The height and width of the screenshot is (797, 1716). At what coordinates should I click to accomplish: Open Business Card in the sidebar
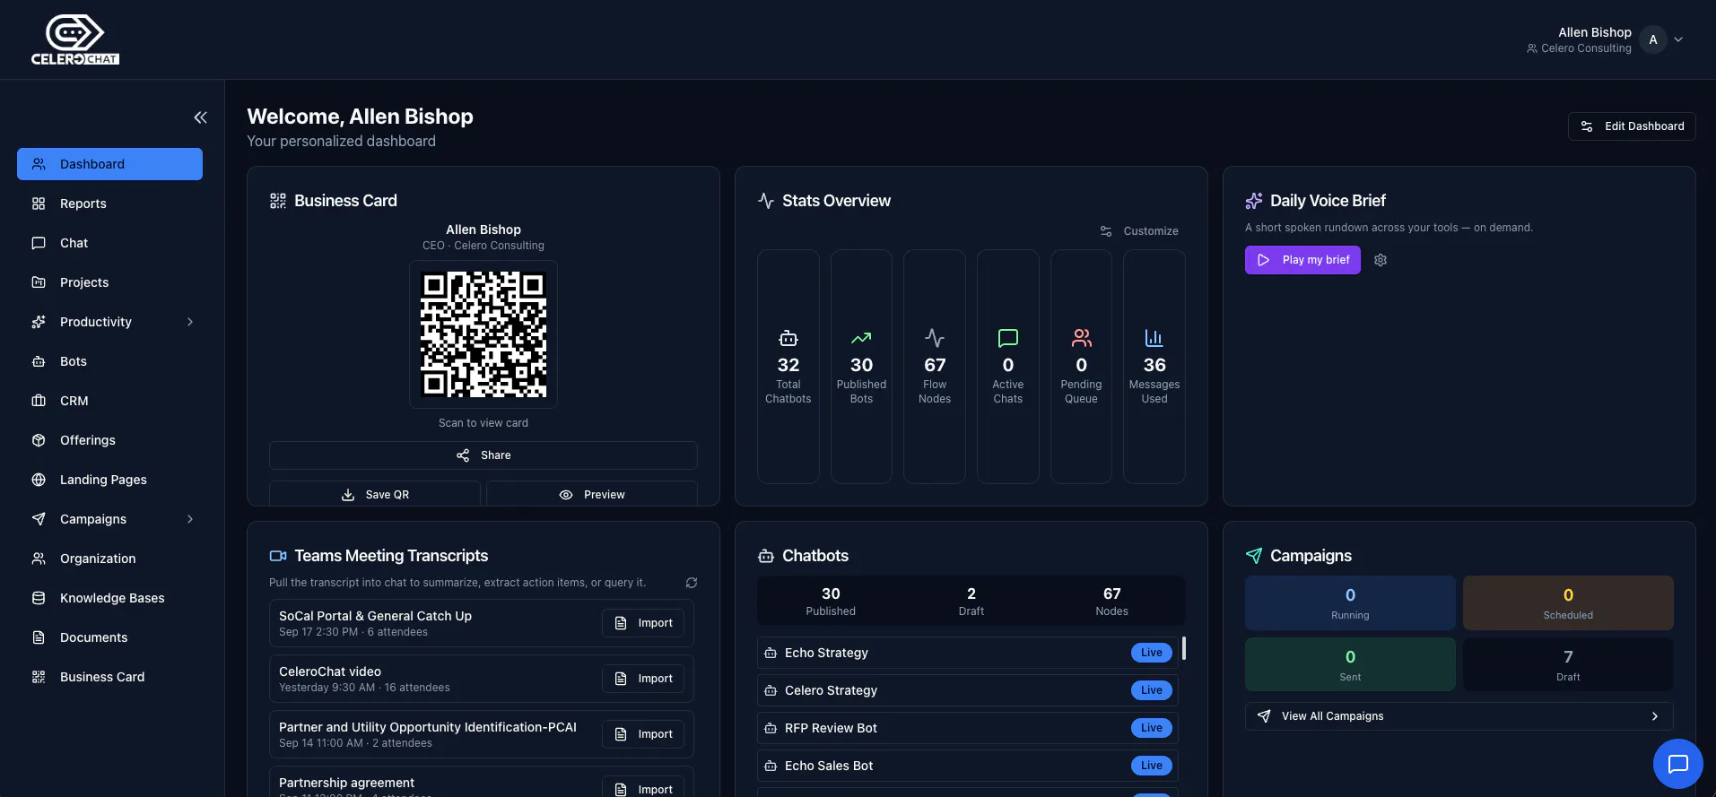[109, 677]
